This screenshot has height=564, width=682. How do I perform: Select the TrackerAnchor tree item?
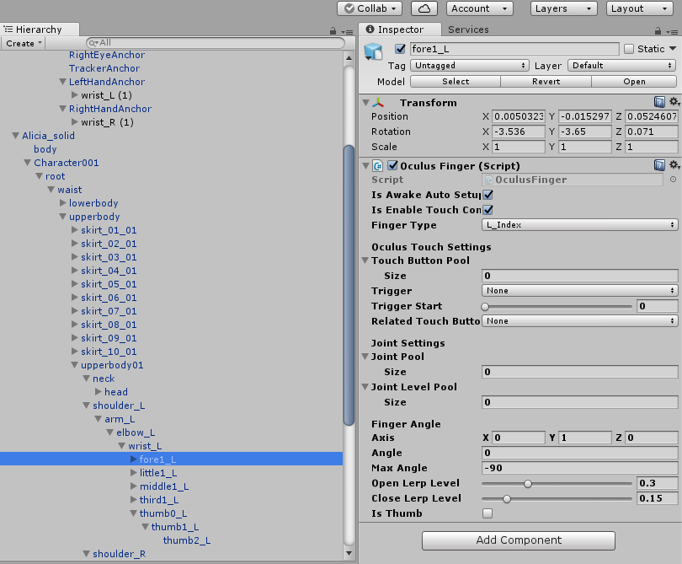[104, 68]
